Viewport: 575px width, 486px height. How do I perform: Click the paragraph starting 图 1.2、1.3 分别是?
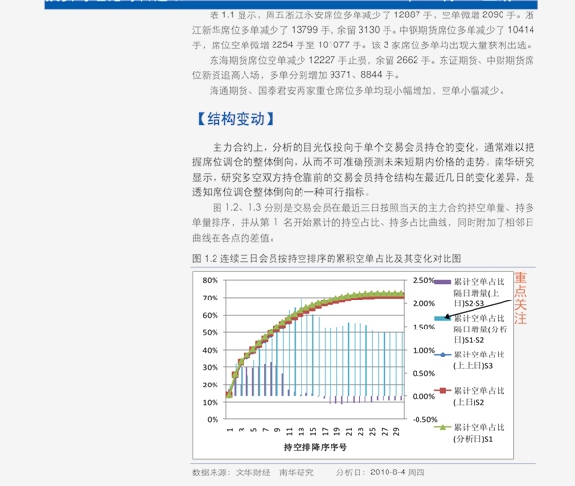pos(363,222)
